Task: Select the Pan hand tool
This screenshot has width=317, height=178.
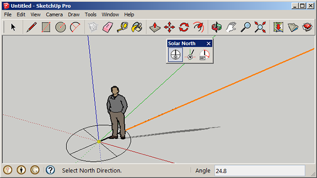Action: (x=231, y=27)
